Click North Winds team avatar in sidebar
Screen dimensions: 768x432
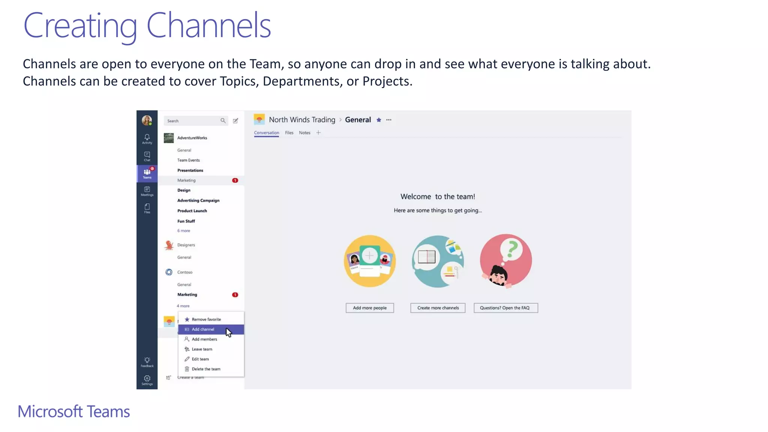169,322
